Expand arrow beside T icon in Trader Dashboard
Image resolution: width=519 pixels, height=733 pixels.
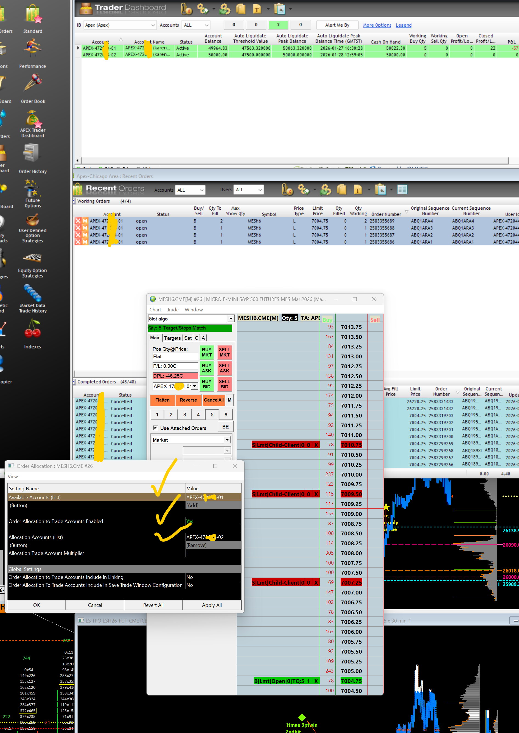[x=268, y=9]
